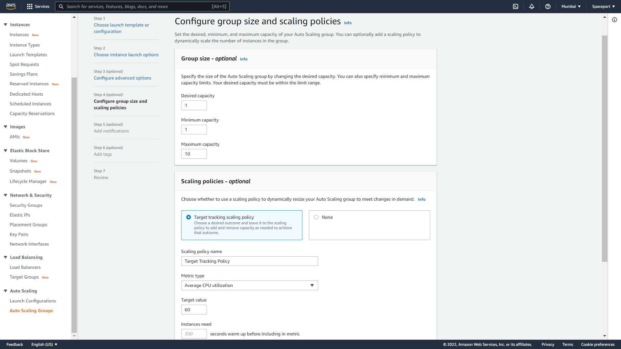Launch CloudShell terminal icon
This screenshot has width=621, height=349.
coord(516,6)
